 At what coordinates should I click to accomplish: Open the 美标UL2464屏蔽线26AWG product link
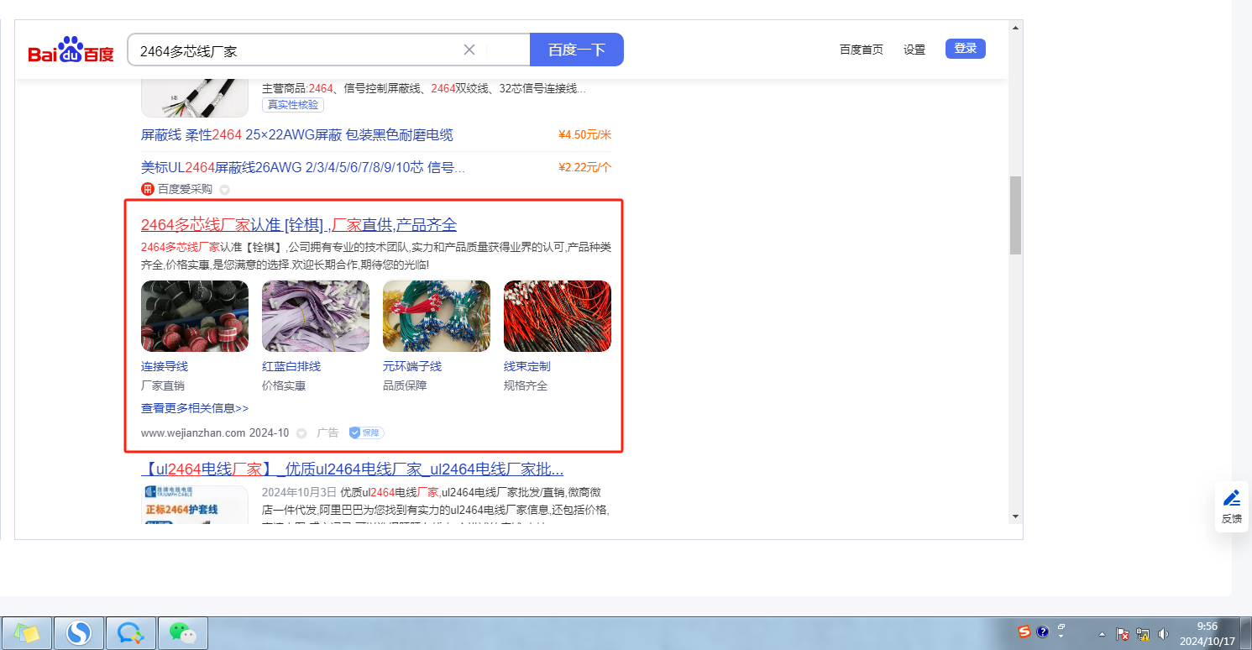point(303,167)
